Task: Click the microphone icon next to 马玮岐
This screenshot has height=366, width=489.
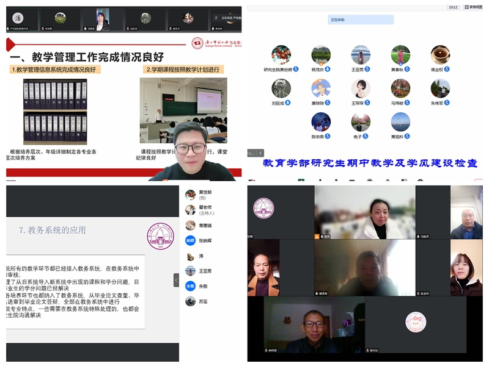Action: tap(407, 102)
